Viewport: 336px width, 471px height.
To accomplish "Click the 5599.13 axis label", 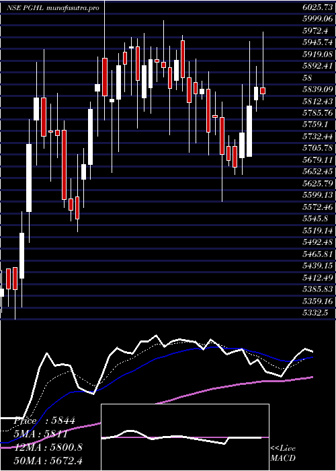I will (x=317, y=195).
